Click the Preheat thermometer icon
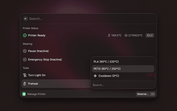This screenshot has height=111, width=177. 25,84
